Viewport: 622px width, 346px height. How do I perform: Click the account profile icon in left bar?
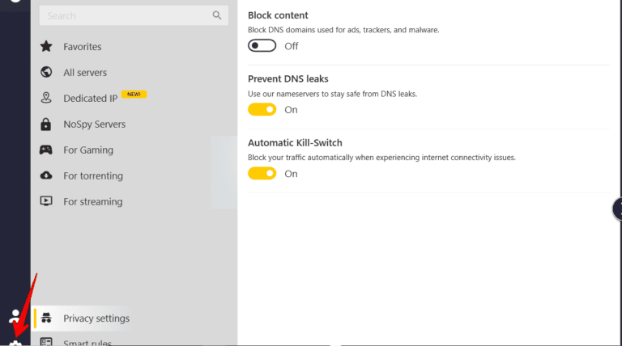15,316
